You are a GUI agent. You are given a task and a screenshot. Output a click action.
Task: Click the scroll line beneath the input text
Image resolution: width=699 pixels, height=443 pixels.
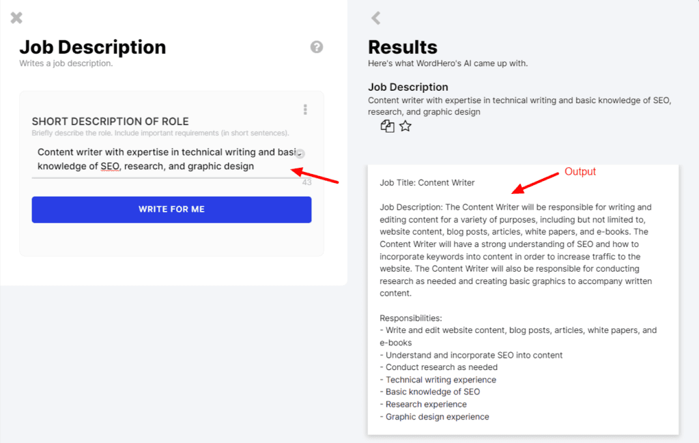tap(171, 176)
